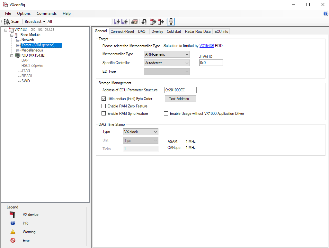Click the save configuration to file icon
This screenshot has height=248, width=329.
coord(117,22)
